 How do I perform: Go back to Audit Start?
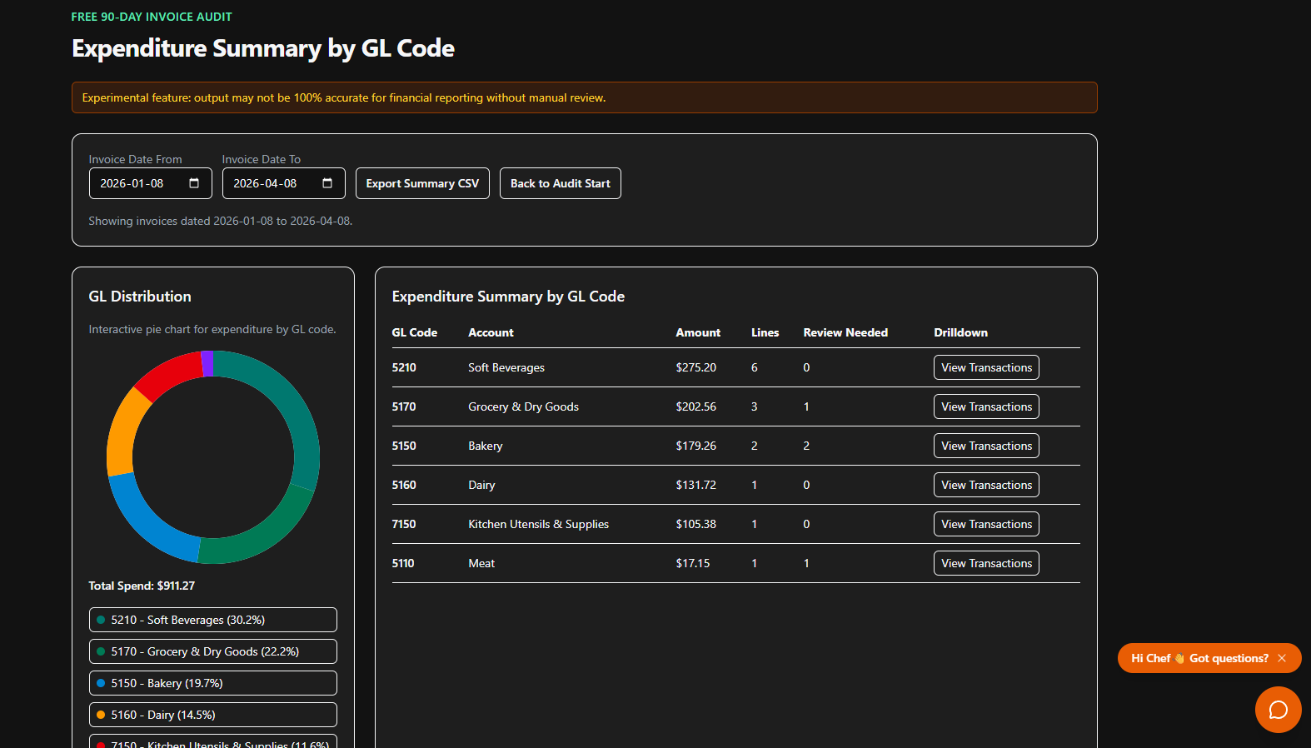560,183
